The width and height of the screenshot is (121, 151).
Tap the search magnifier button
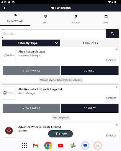click(112, 34)
